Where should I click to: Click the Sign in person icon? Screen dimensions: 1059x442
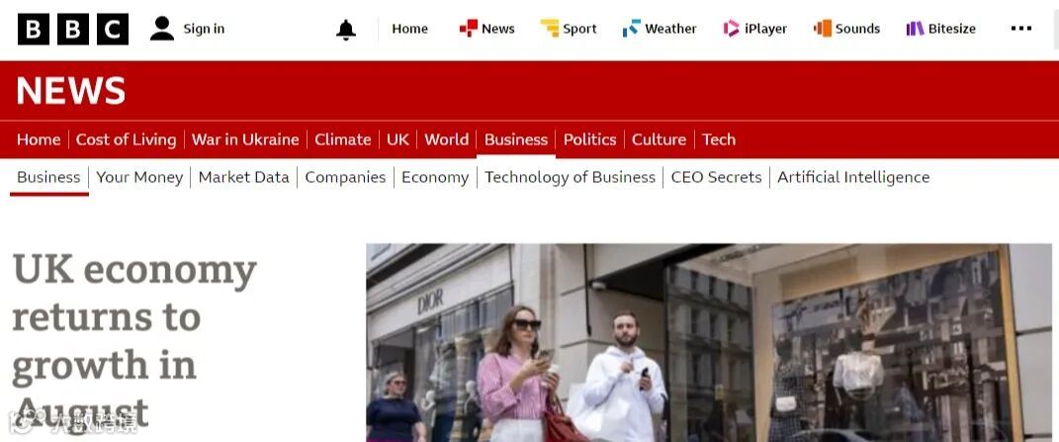[162, 29]
